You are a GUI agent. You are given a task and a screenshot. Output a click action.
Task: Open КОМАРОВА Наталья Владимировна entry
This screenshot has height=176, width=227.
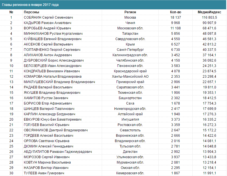53,77
